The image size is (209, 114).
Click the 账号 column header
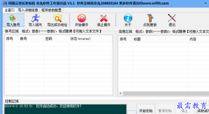point(31,39)
